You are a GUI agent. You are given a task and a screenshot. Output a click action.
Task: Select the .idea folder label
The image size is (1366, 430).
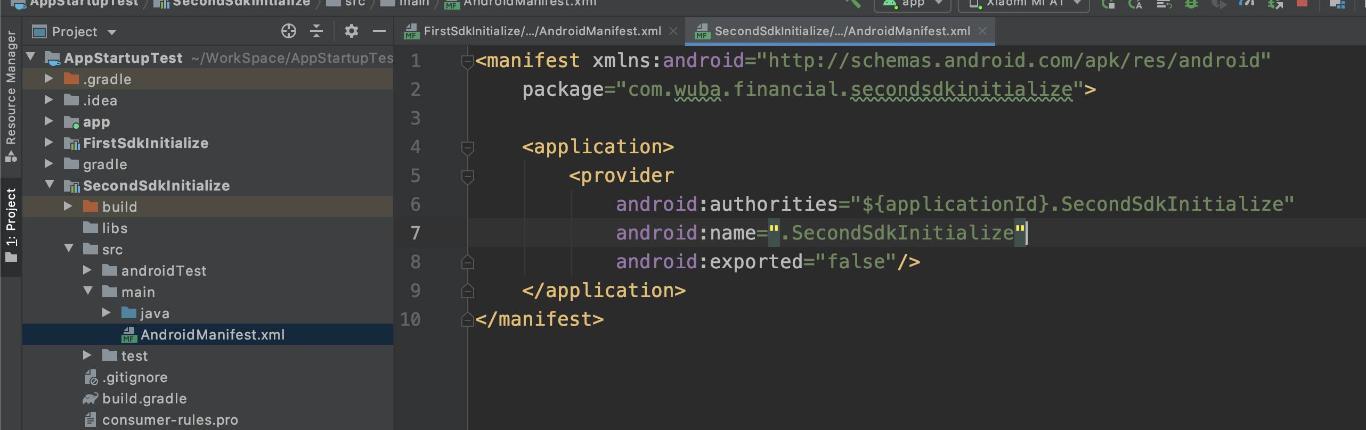click(x=100, y=101)
